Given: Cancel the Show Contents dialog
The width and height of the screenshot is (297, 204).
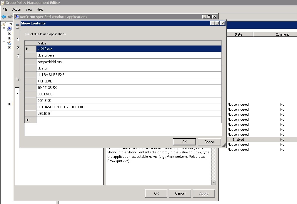Looking at the screenshot, I should click(x=209, y=142).
